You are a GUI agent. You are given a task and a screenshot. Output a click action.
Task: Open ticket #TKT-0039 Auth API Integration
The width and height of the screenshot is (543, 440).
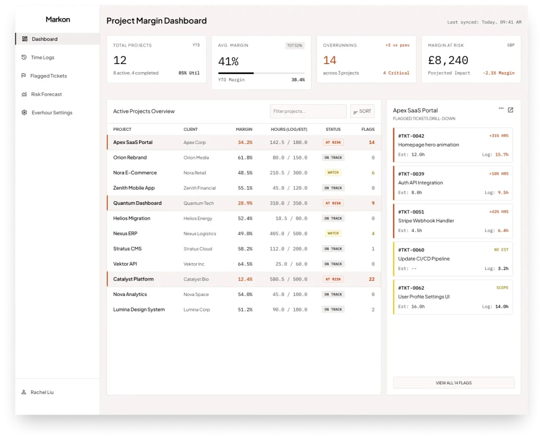point(453,183)
